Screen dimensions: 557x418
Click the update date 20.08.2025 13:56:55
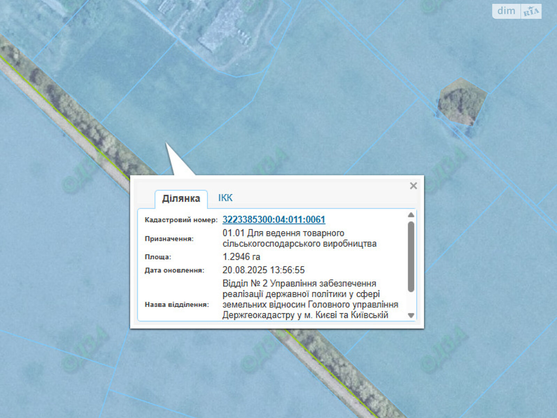264,270
